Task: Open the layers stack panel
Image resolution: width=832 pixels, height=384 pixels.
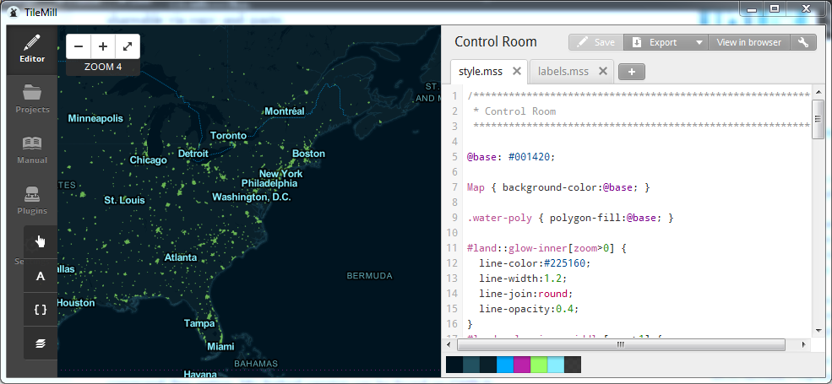Action: 41,343
